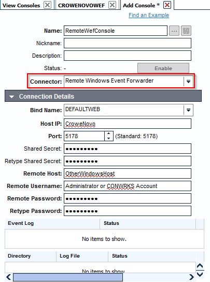210x282 pixels.
Task: Close the View Consoles tab
Action: coord(47,5)
